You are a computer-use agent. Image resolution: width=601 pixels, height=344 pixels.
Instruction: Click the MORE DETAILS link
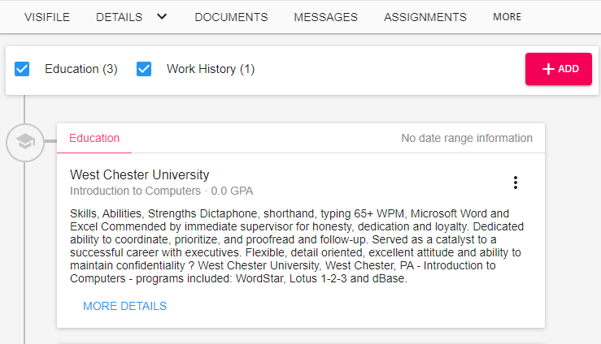(124, 306)
